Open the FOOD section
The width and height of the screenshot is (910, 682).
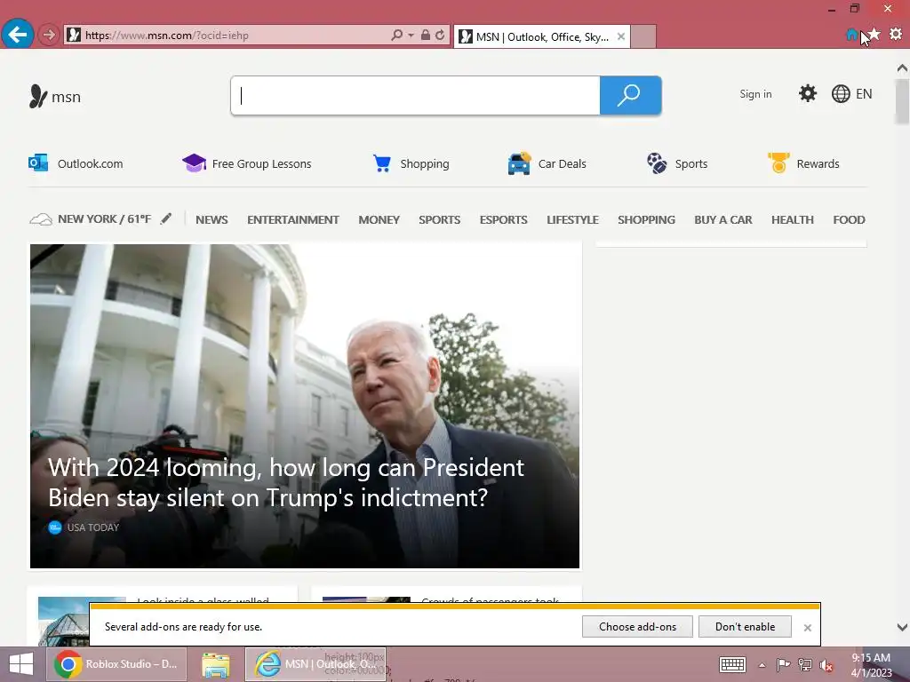point(849,220)
